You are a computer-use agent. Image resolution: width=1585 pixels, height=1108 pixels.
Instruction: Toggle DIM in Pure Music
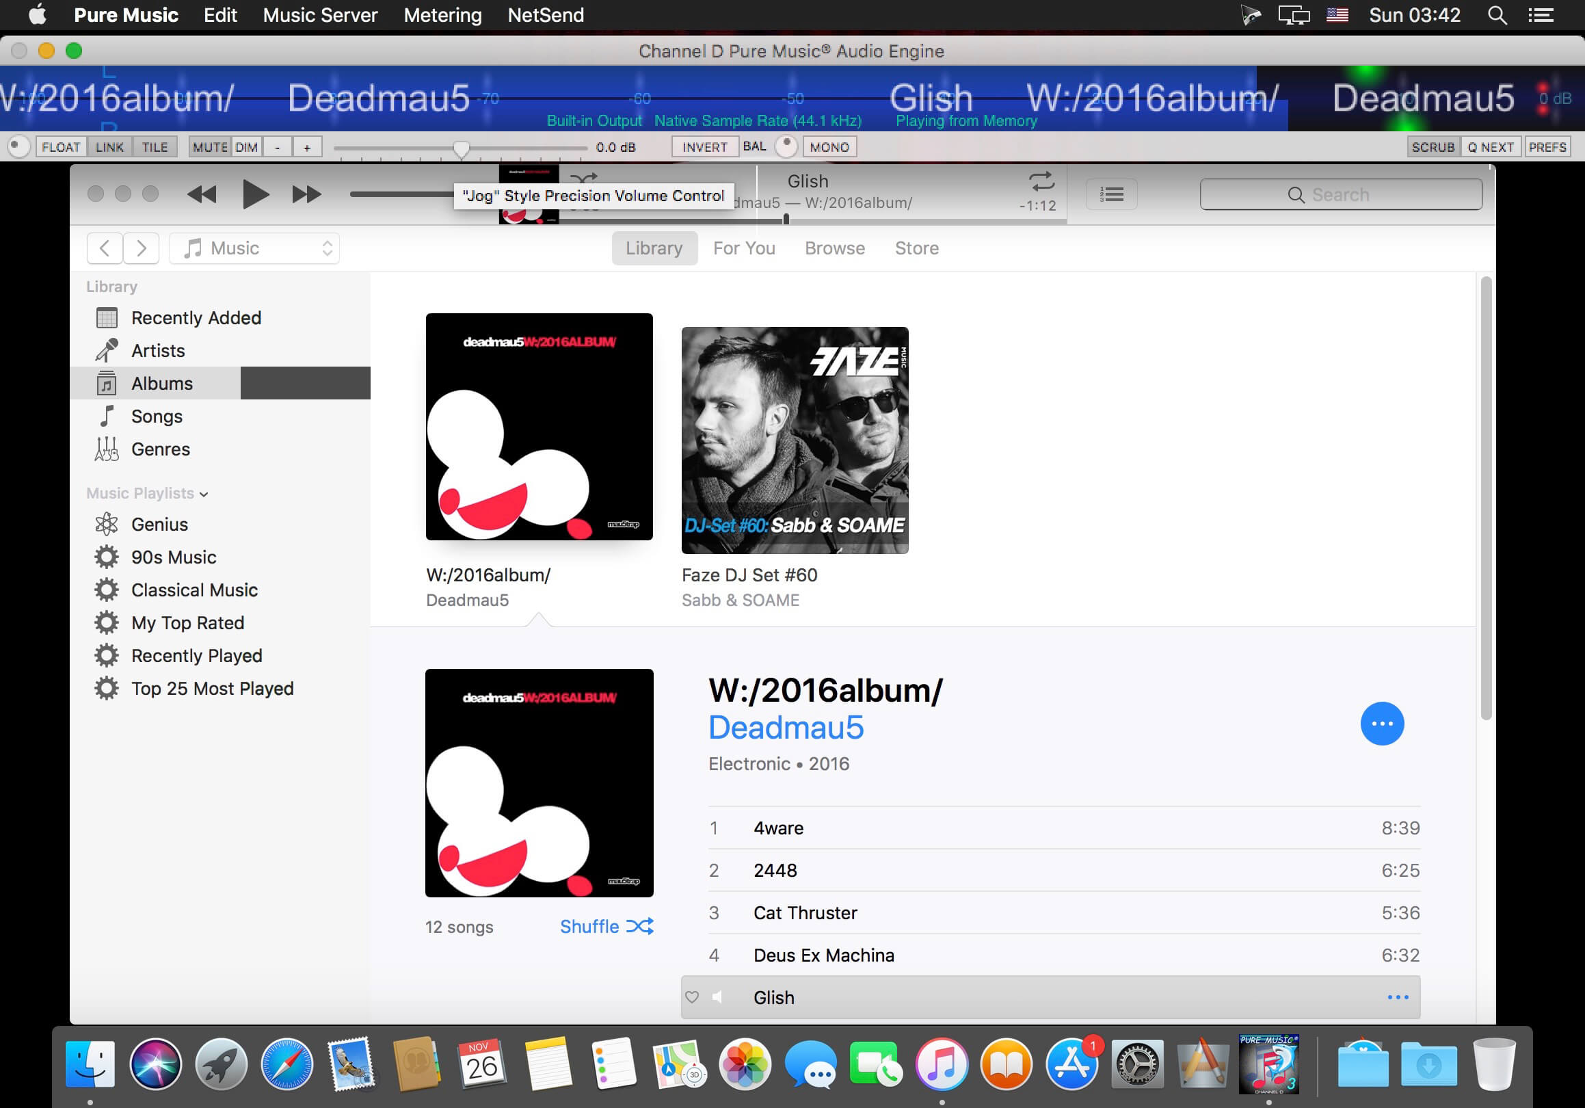pyautogui.click(x=246, y=147)
